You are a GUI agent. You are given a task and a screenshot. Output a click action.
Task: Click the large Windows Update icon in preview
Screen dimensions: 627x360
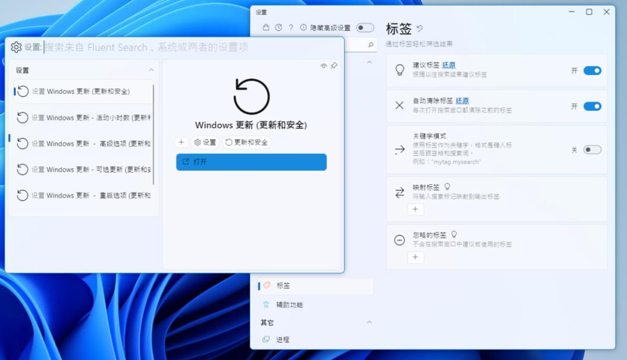(251, 96)
